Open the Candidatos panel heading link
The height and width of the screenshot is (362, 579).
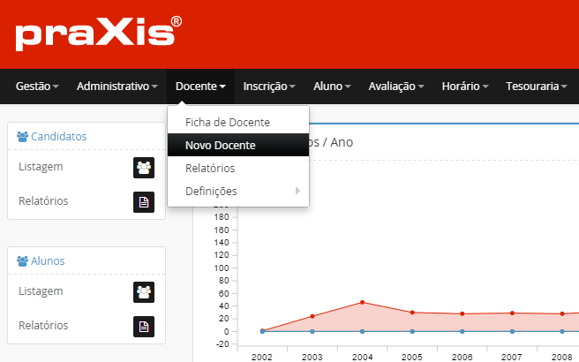pyautogui.click(x=58, y=137)
